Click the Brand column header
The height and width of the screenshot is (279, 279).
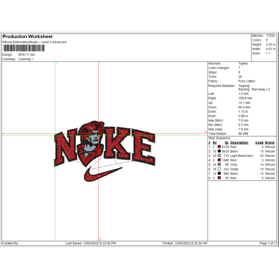[x=270, y=143]
